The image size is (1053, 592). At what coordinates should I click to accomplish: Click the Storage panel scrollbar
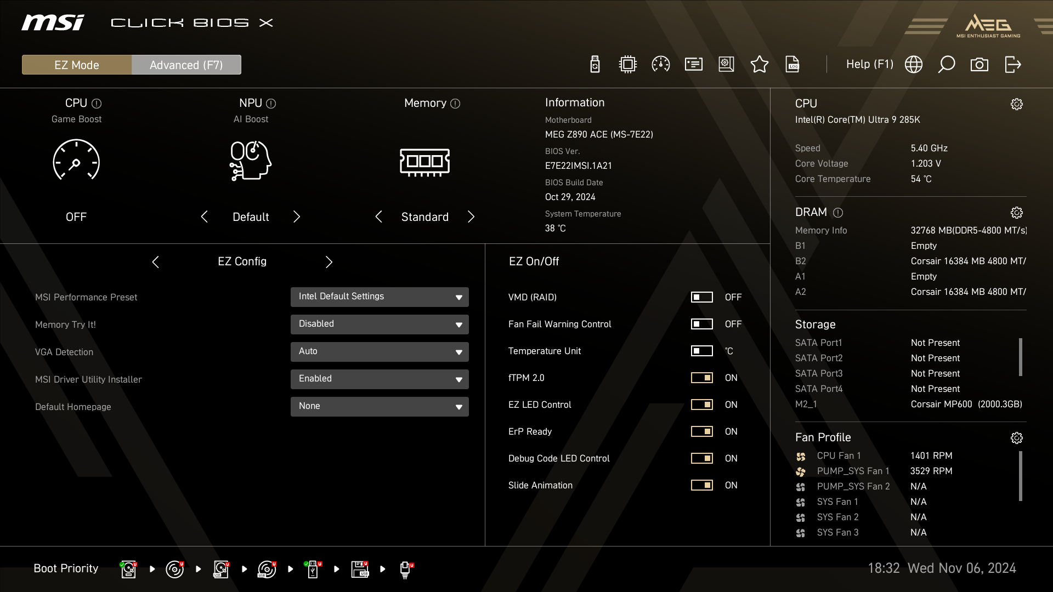[1021, 357]
